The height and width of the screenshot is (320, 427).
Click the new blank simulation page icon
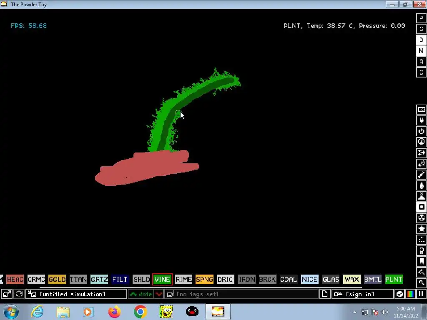(324, 294)
